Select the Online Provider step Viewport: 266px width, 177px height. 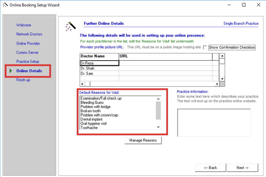pyautogui.click(x=28, y=43)
